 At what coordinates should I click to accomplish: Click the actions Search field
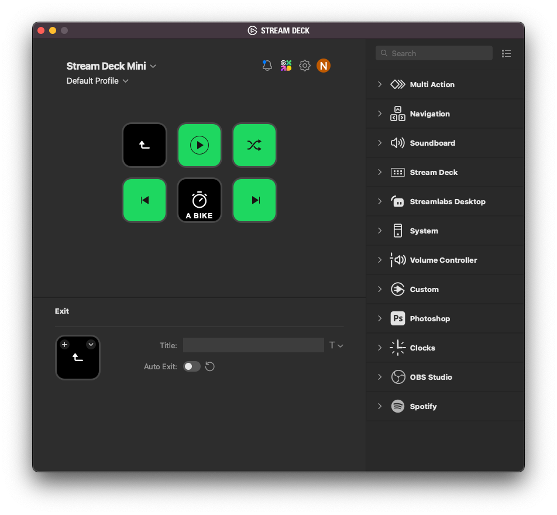click(x=434, y=53)
